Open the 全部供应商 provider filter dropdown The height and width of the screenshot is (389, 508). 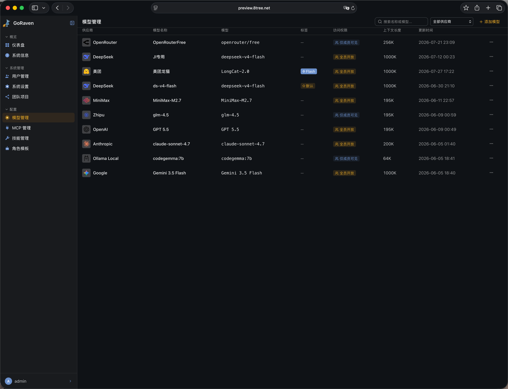click(452, 22)
